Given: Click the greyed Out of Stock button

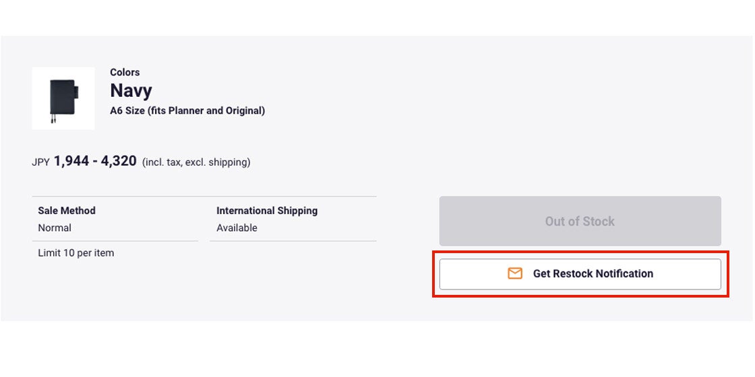Looking at the screenshot, I should pyautogui.click(x=580, y=221).
